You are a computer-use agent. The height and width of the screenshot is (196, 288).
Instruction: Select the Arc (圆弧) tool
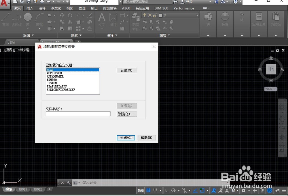tap(39, 20)
